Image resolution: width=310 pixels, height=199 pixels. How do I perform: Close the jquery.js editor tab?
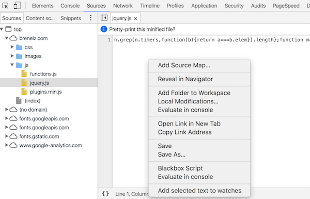135,19
